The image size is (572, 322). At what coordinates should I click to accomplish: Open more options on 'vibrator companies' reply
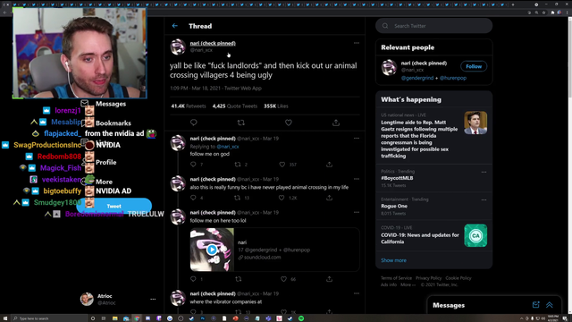(357, 293)
